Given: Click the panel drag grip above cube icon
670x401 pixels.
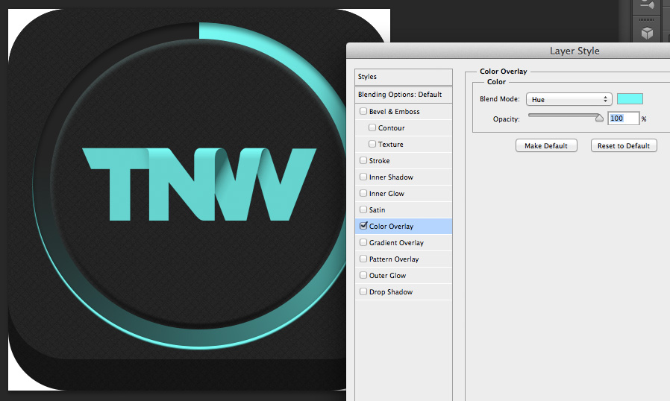Looking at the screenshot, I should point(646,19).
